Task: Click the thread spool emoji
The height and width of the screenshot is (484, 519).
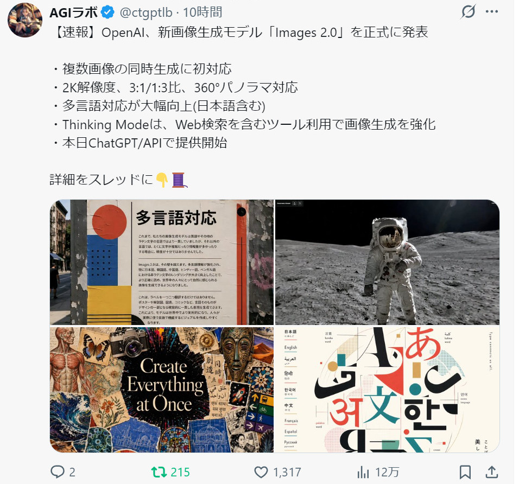Action: click(x=179, y=180)
